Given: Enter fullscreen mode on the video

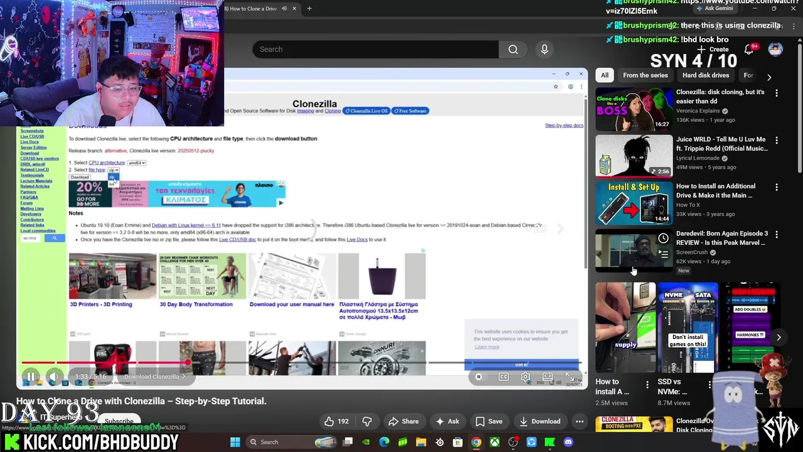Looking at the screenshot, I should 570,377.
